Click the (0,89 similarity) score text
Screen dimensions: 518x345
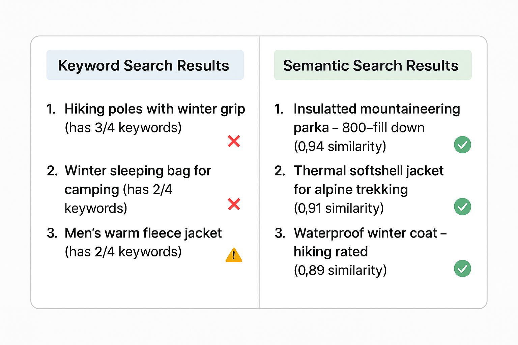pyautogui.click(x=340, y=270)
